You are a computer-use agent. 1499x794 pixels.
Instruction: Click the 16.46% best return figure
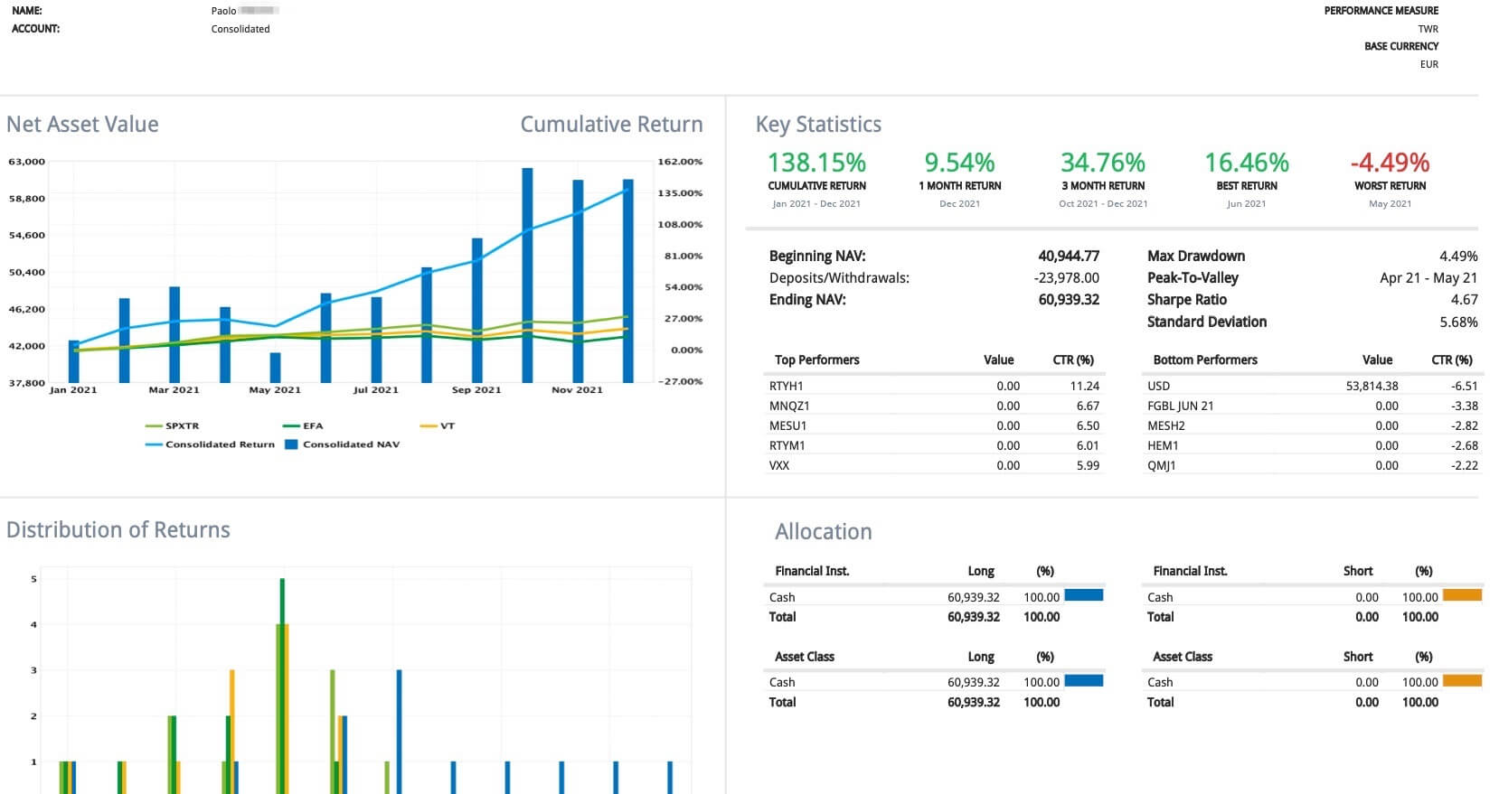(1246, 163)
